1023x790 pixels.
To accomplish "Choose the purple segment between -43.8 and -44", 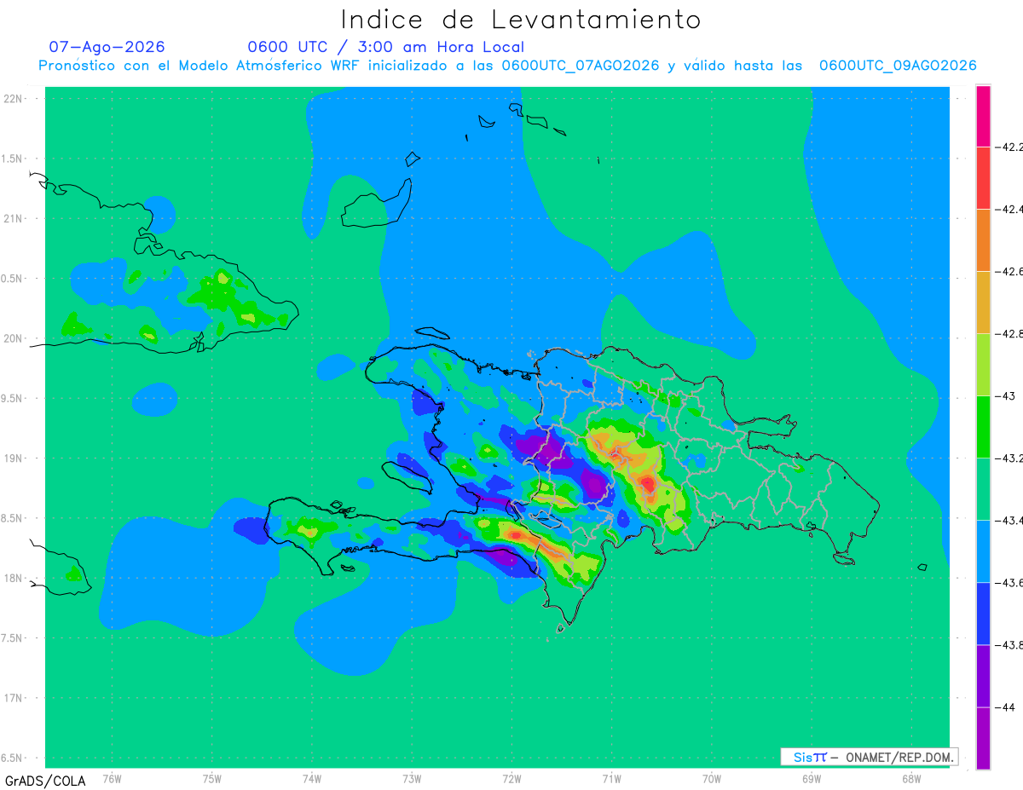I will pos(983,676).
